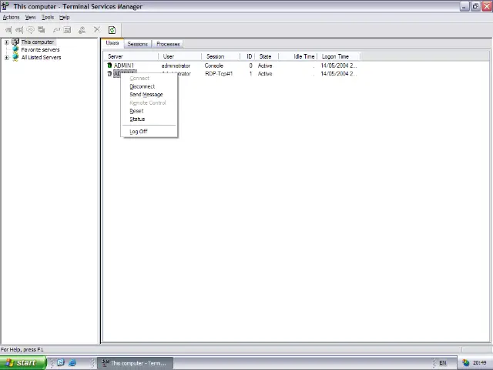Click the Active state cell in the RDP-Tcp#1 row
The image size is (493, 370).
pos(265,74)
